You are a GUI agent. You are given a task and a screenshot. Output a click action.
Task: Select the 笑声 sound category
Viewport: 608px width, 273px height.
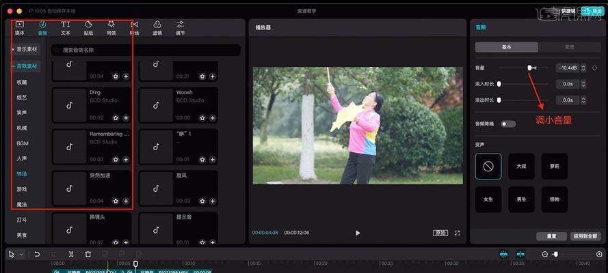(22, 113)
